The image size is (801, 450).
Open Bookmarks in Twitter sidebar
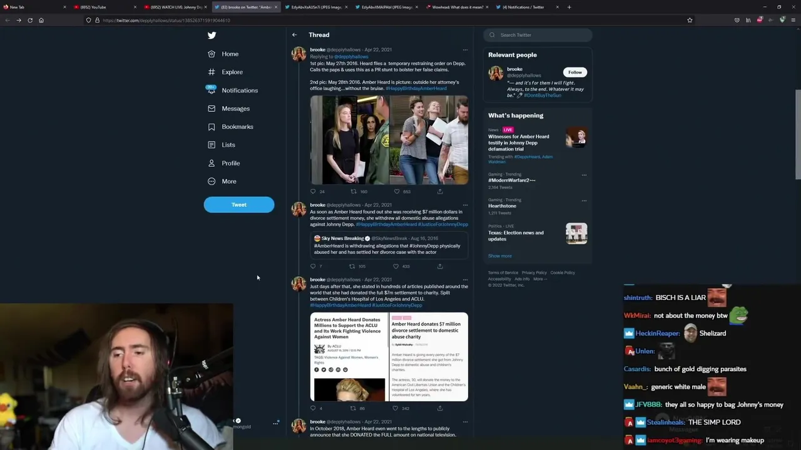tap(230, 126)
